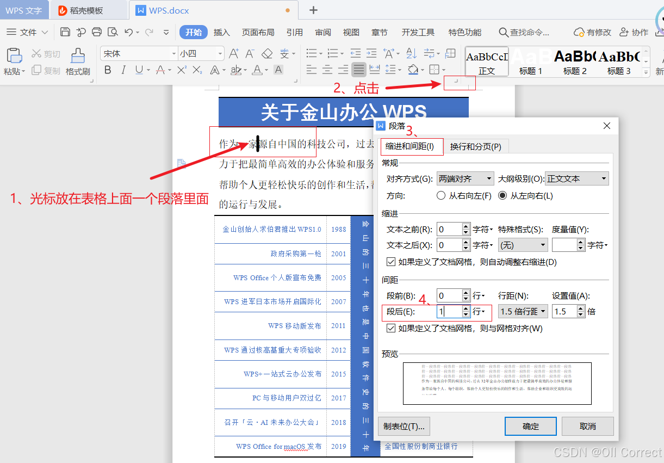The height and width of the screenshot is (463, 664).
Task: Decrease paragraph indent
Action: 356,53
